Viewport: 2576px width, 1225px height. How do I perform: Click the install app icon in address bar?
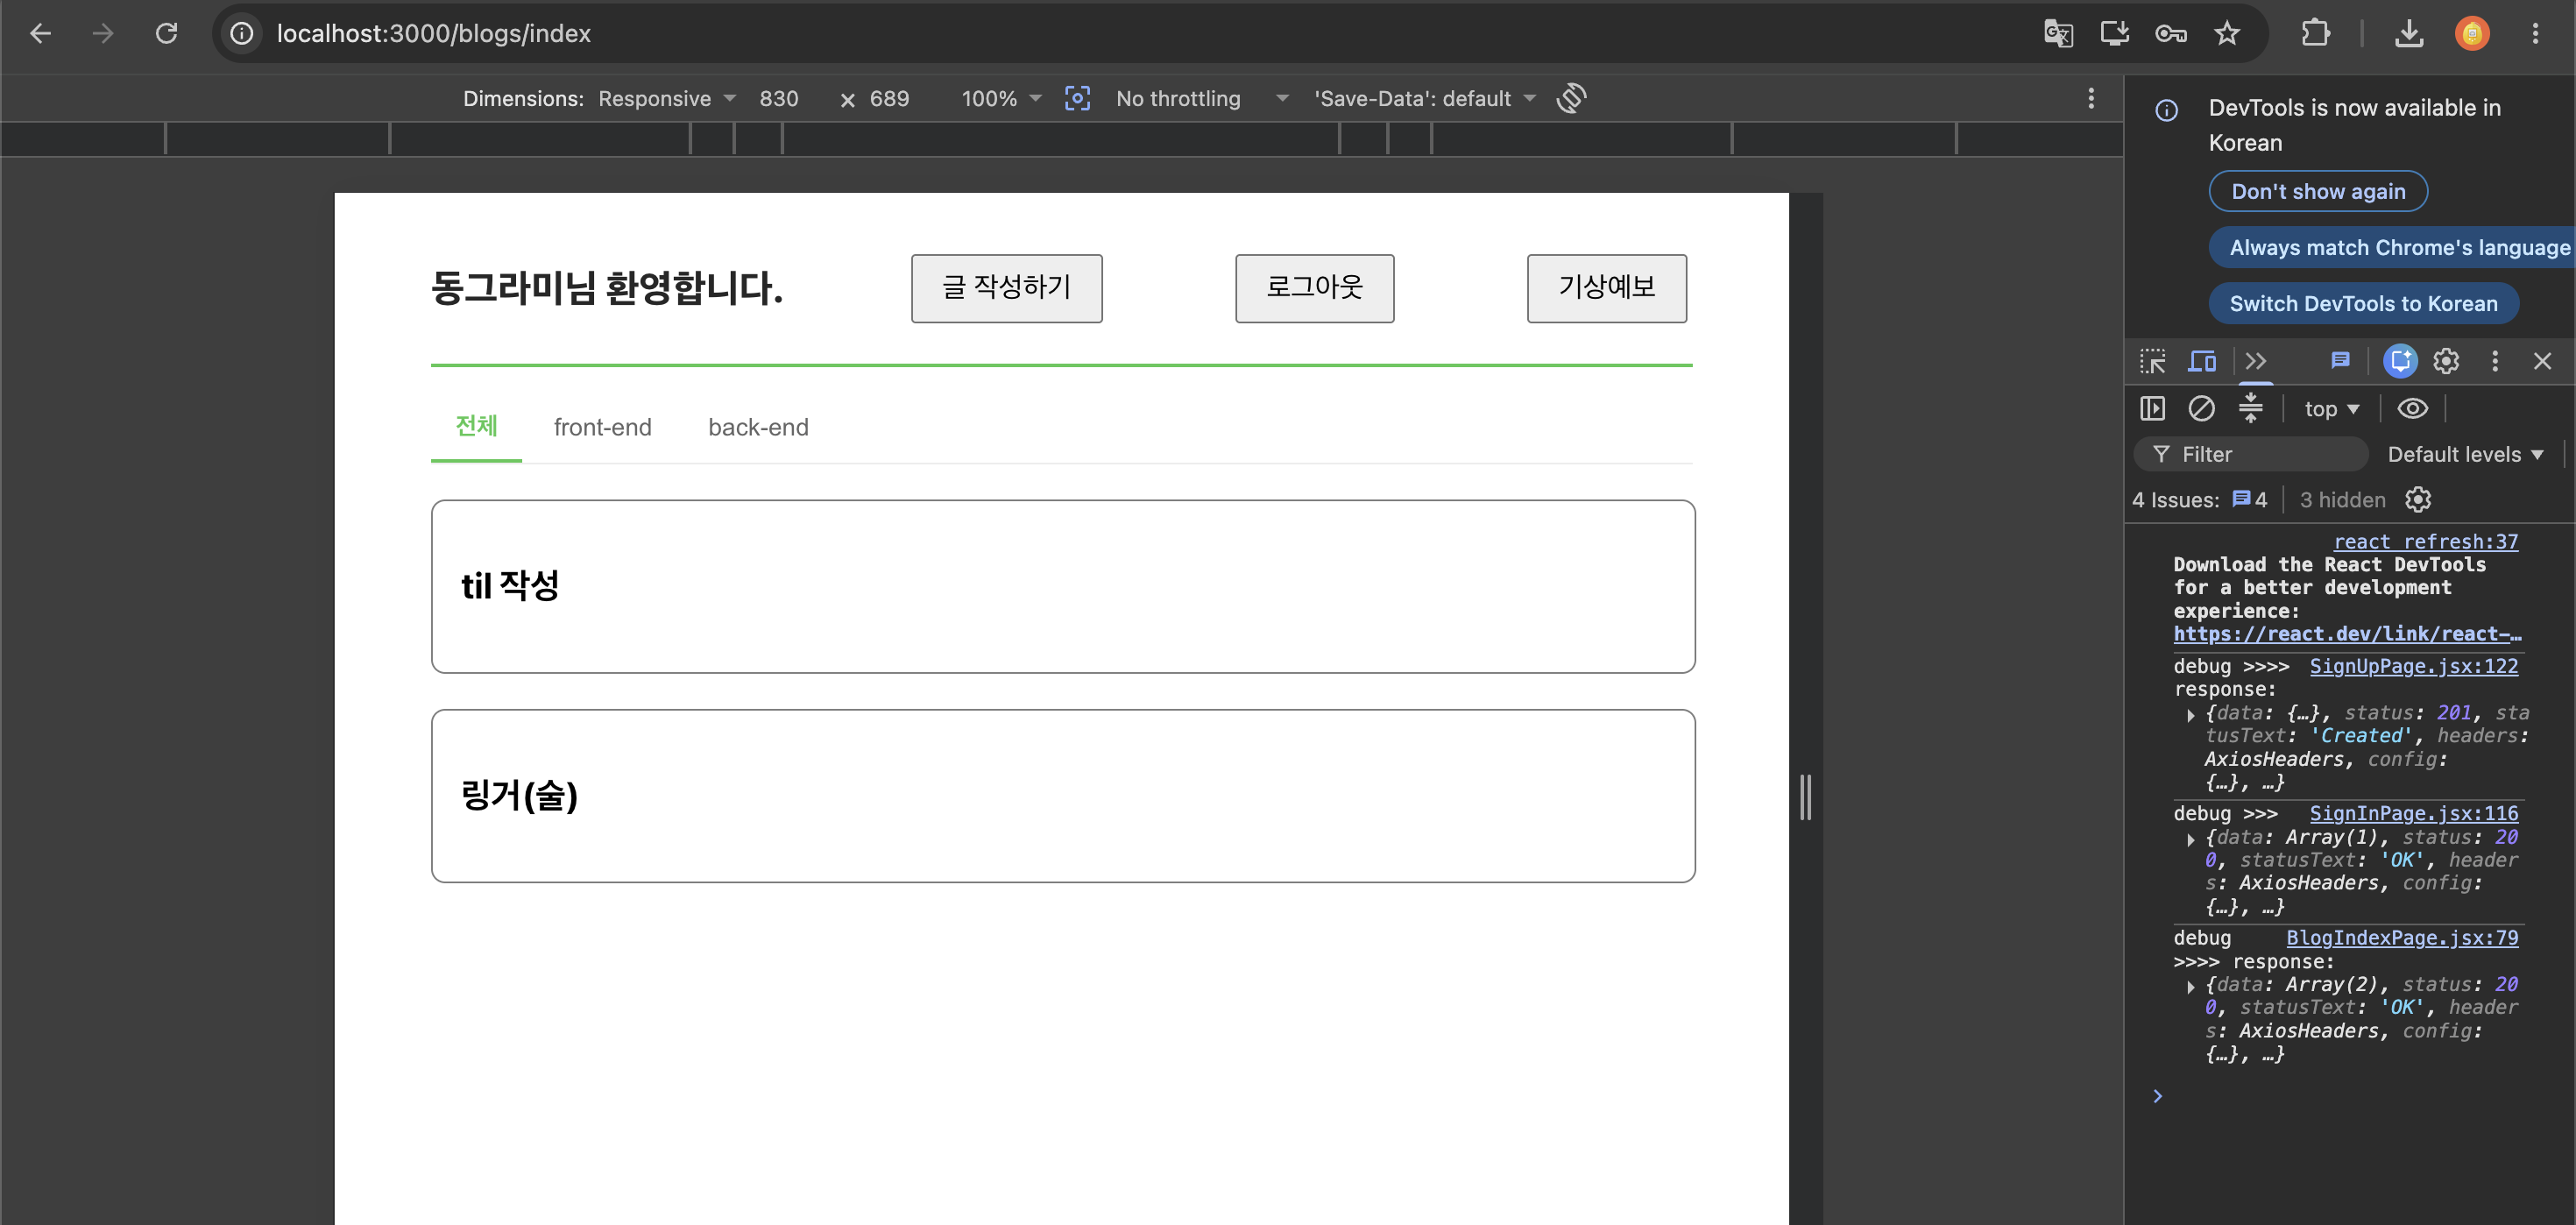click(2114, 33)
